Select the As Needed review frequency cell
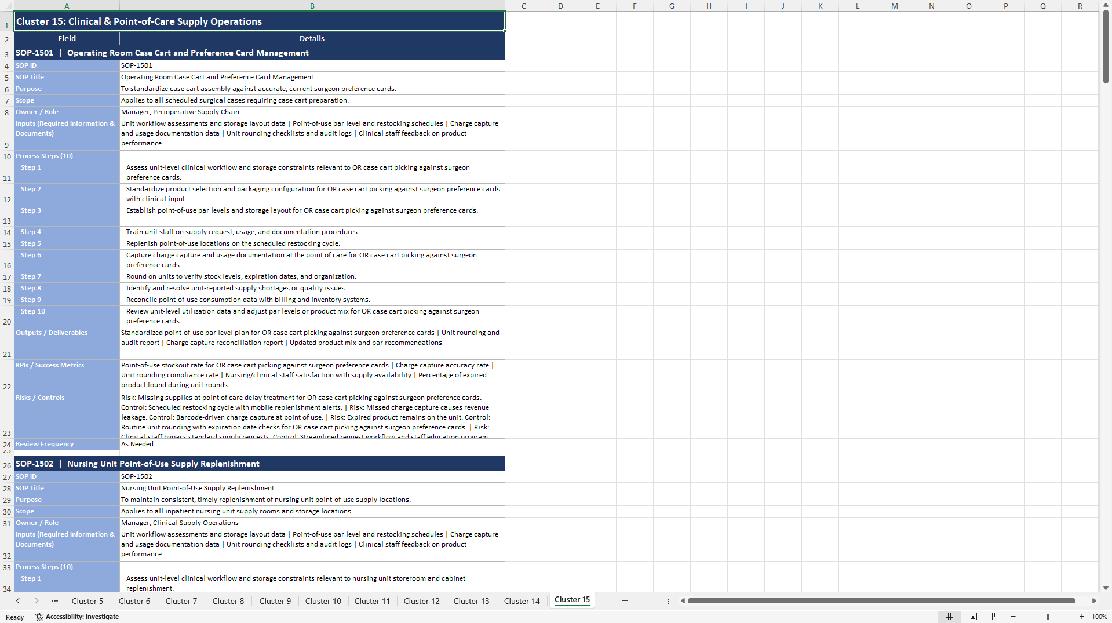This screenshot has height=623, width=1112. point(312,444)
